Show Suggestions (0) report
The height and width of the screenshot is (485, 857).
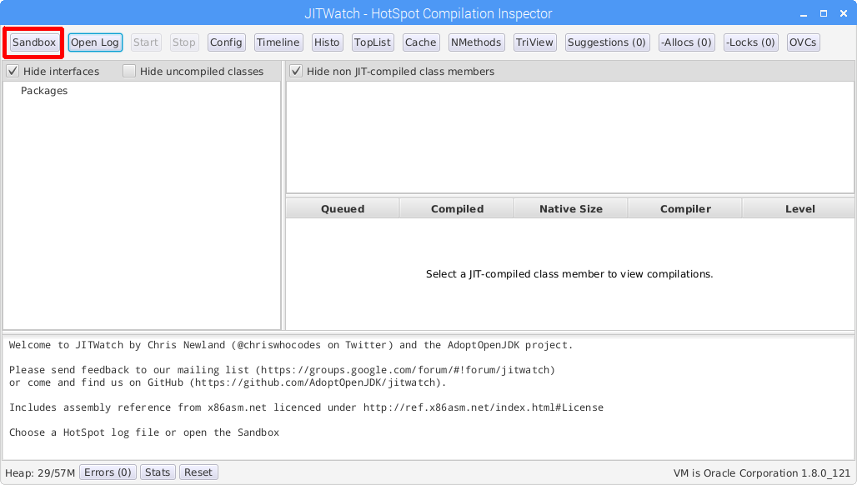(x=607, y=42)
